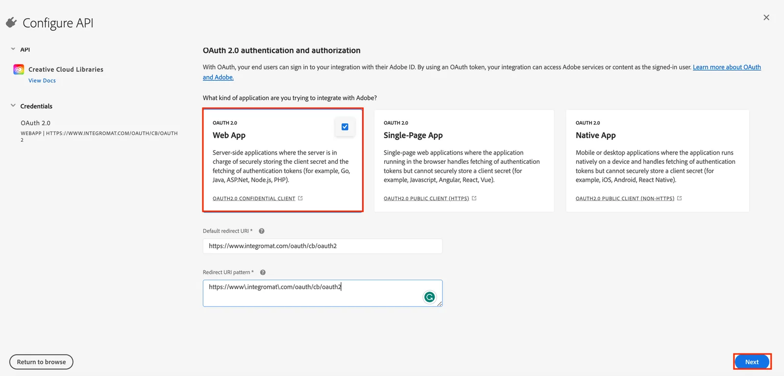Click the WEBAPP redirect URL sidebar text

(99, 136)
